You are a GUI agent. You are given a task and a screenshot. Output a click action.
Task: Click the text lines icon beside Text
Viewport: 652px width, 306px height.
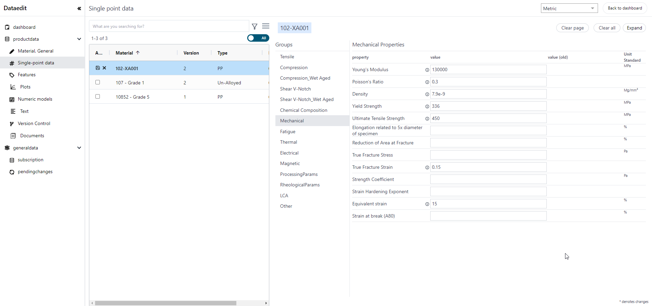pyautogui.click(x=13, y=111)
